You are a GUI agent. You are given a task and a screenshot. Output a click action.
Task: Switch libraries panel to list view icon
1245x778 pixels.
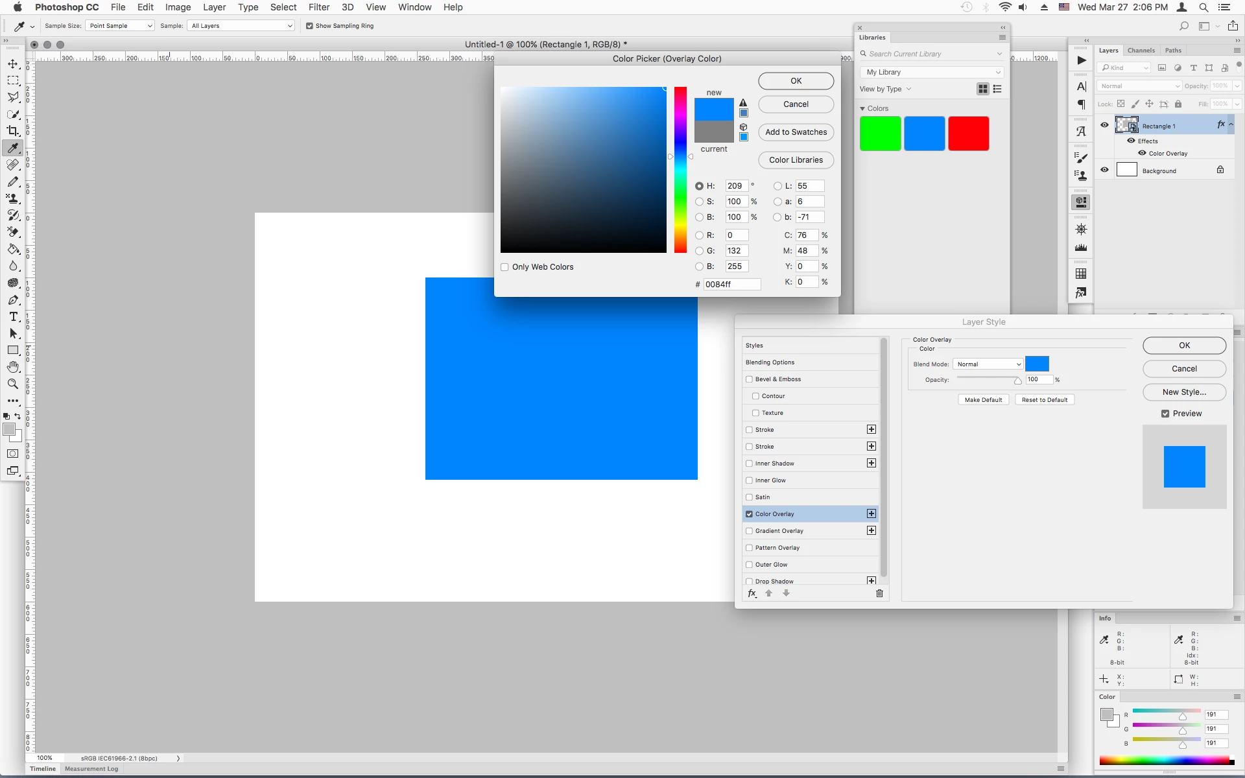tap(997, 89)
